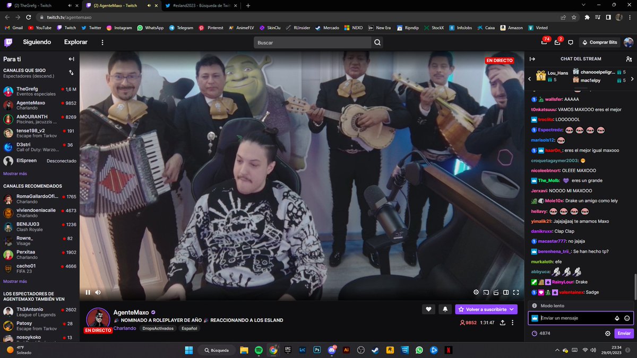Image resolution: width=637 pixels, height=358 pixels.
Task: Open Bits icon in chat input
Action: pyautogui.click(x=617, y=318)
